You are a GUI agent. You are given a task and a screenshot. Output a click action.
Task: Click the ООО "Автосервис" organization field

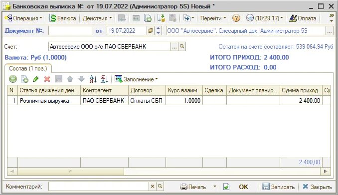(246, 31)
